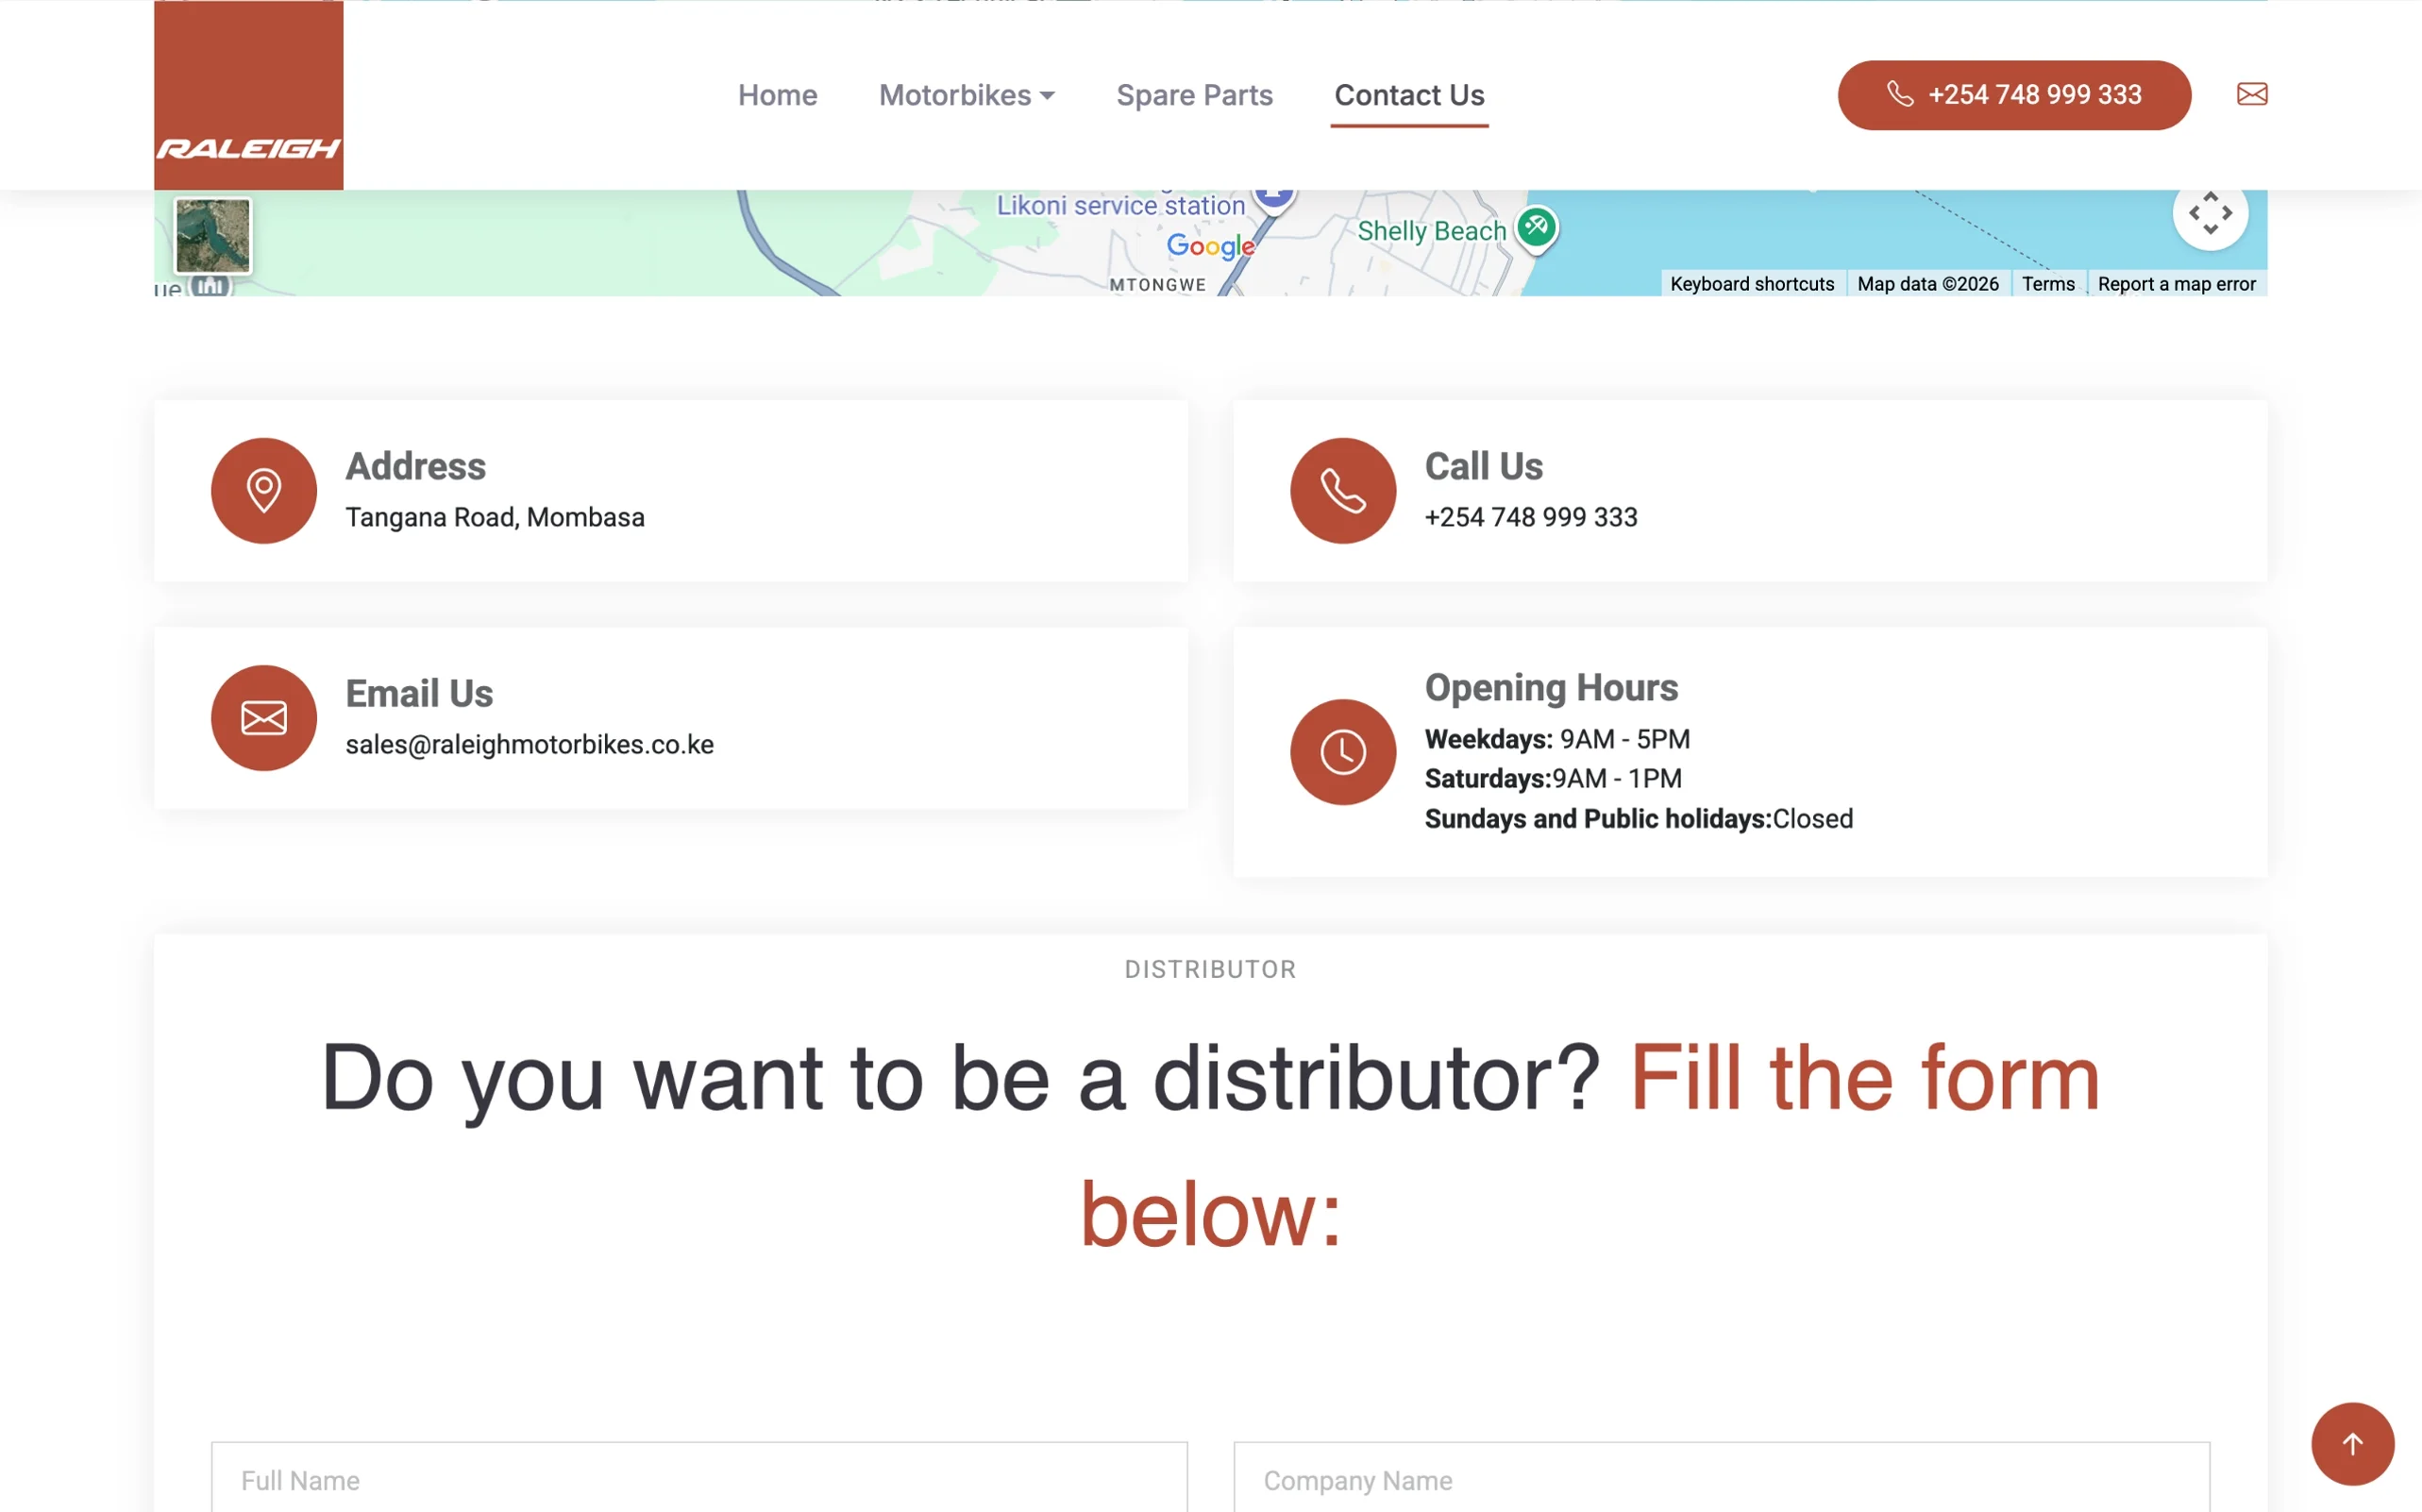Click the sales@raleighmotorbikes.co.ke email address
This screenshot has height=1512, width=2422.
(x=530, y=745)
